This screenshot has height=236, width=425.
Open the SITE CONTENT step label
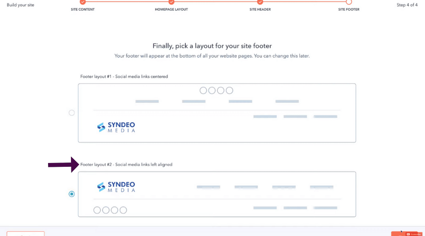[83, 9]
